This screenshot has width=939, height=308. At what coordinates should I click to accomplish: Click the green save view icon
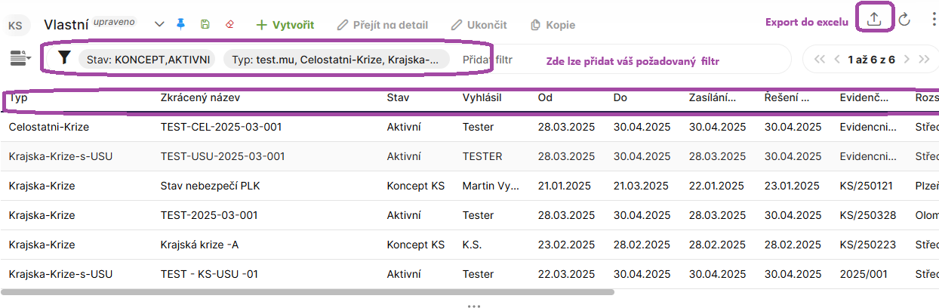click(205, 24)
